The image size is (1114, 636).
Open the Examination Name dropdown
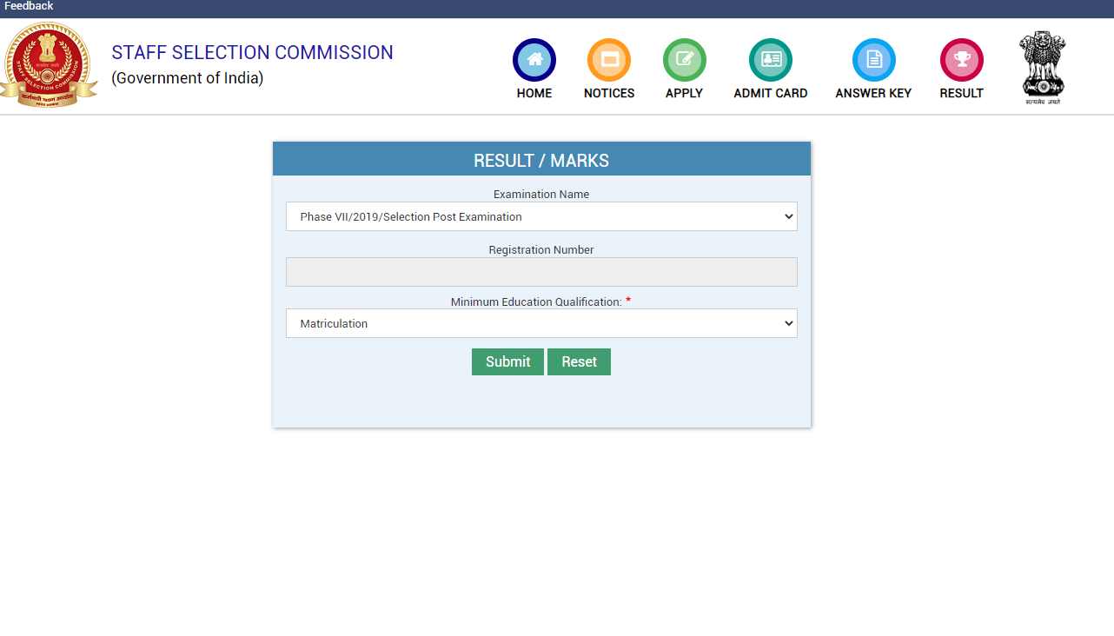click(540, 216)
